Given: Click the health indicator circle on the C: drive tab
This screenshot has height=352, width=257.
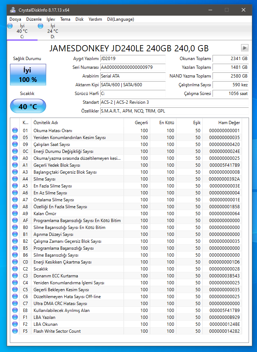Looking at the screenshot, I should pos(10,26).
